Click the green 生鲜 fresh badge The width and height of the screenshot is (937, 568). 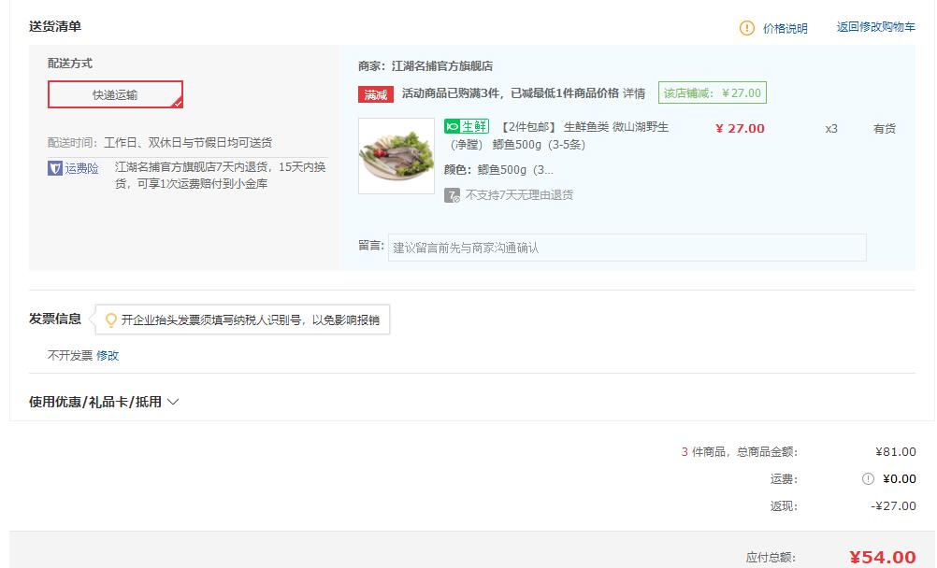(467, 127)
